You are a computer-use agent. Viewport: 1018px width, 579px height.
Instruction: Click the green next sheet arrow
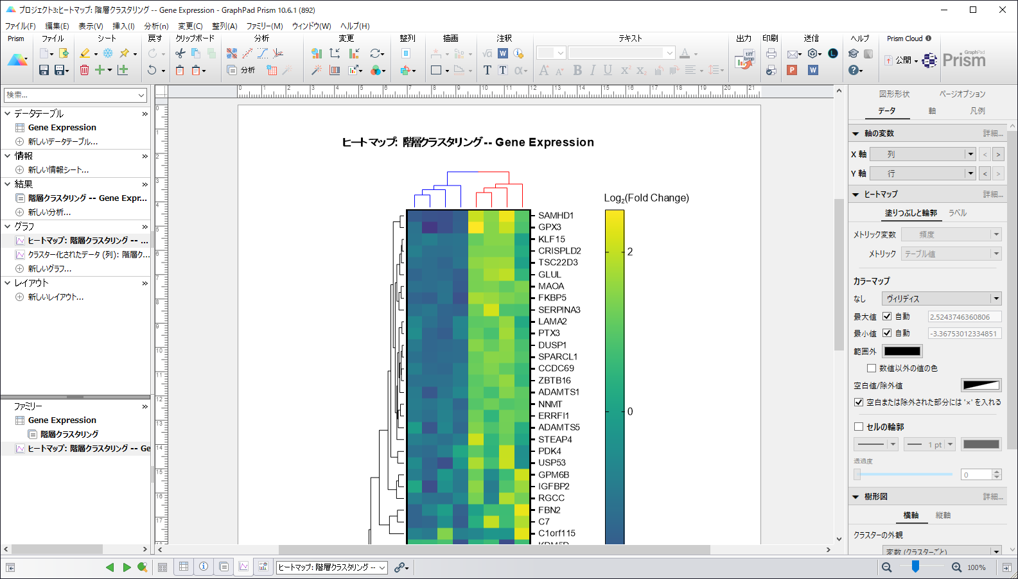[x=127, y=567]
